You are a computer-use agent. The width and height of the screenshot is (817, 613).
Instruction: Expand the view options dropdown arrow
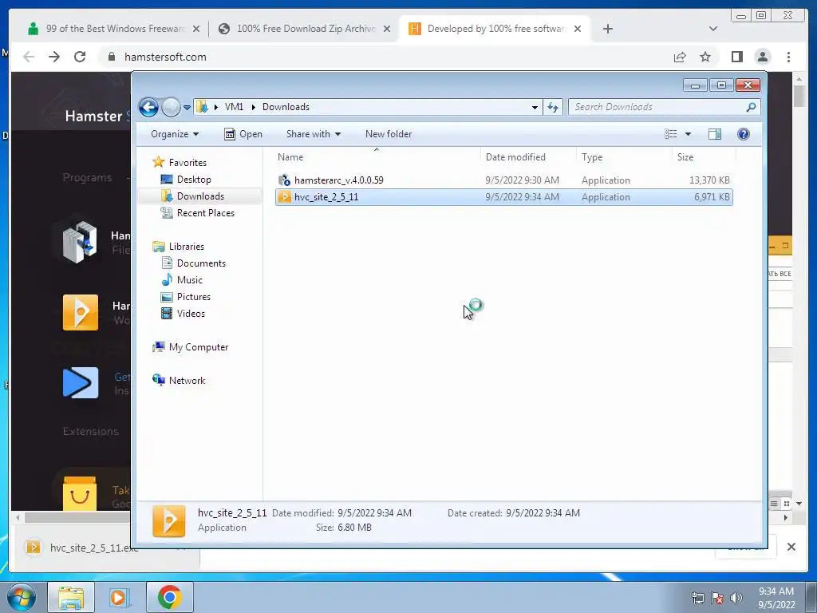pos(688,134)
